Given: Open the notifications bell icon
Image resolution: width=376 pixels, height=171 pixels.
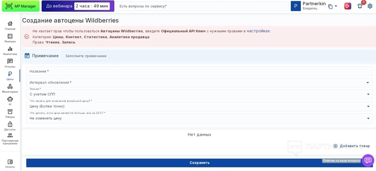Looking at the screenshot, I should [360, 6].
